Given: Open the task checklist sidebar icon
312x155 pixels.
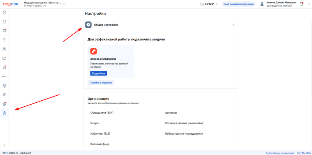Looking at the screenshot, I should tap(4, 40).
